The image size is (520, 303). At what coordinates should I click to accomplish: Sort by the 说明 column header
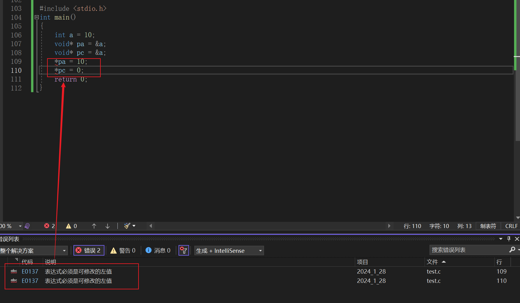tap(51, 262)
